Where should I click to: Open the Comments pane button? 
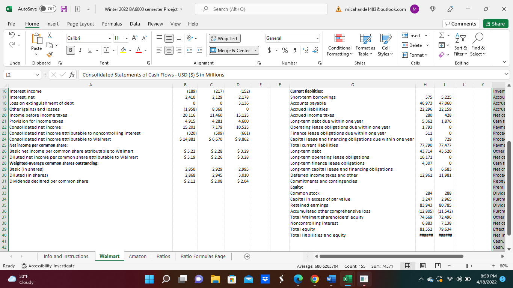click(x=461, y=24)
